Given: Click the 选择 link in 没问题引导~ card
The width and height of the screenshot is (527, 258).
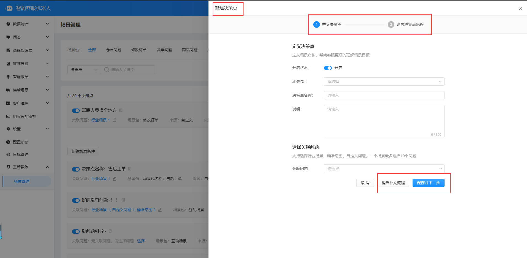Looking at the screenshot, I should pyautogui.click(x=141, y=241).
